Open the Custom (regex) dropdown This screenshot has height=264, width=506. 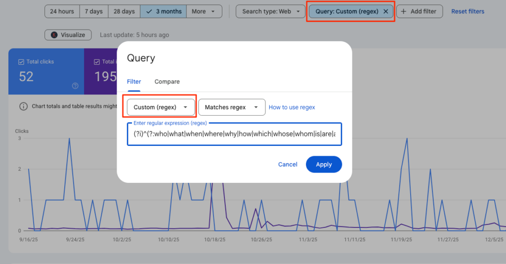[161, 107]
